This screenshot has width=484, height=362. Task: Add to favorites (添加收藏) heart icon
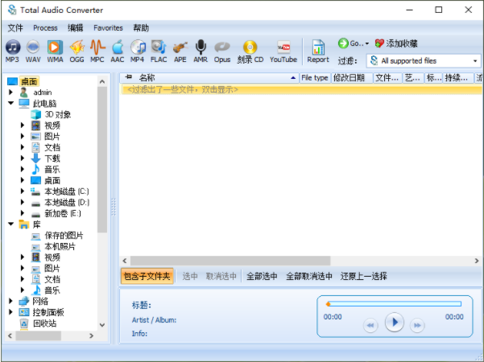pos(379,43)
